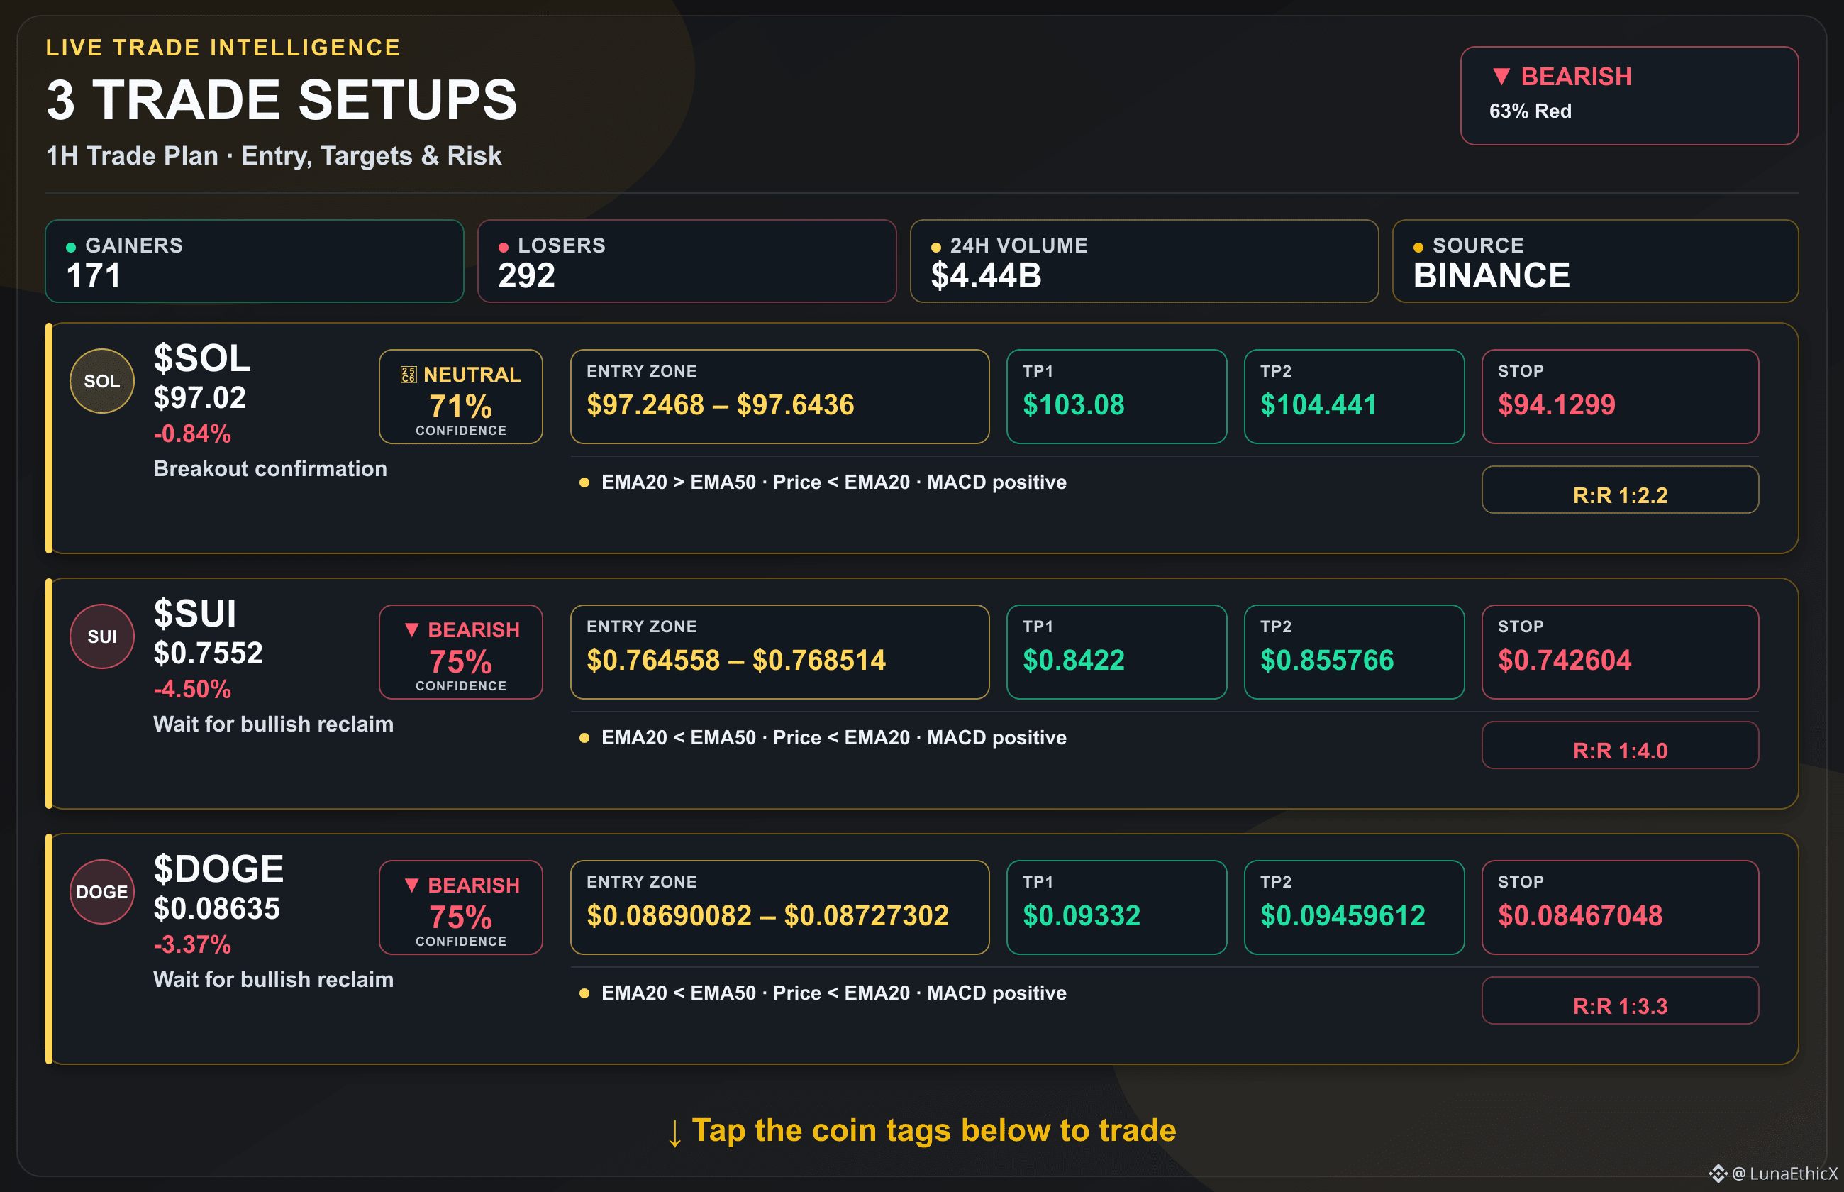Click DOGE's "EMA20 < EMA50" indicator line
Image resolution: width=1844 pixels, height=1192 pixels.
tap(834, 993)
